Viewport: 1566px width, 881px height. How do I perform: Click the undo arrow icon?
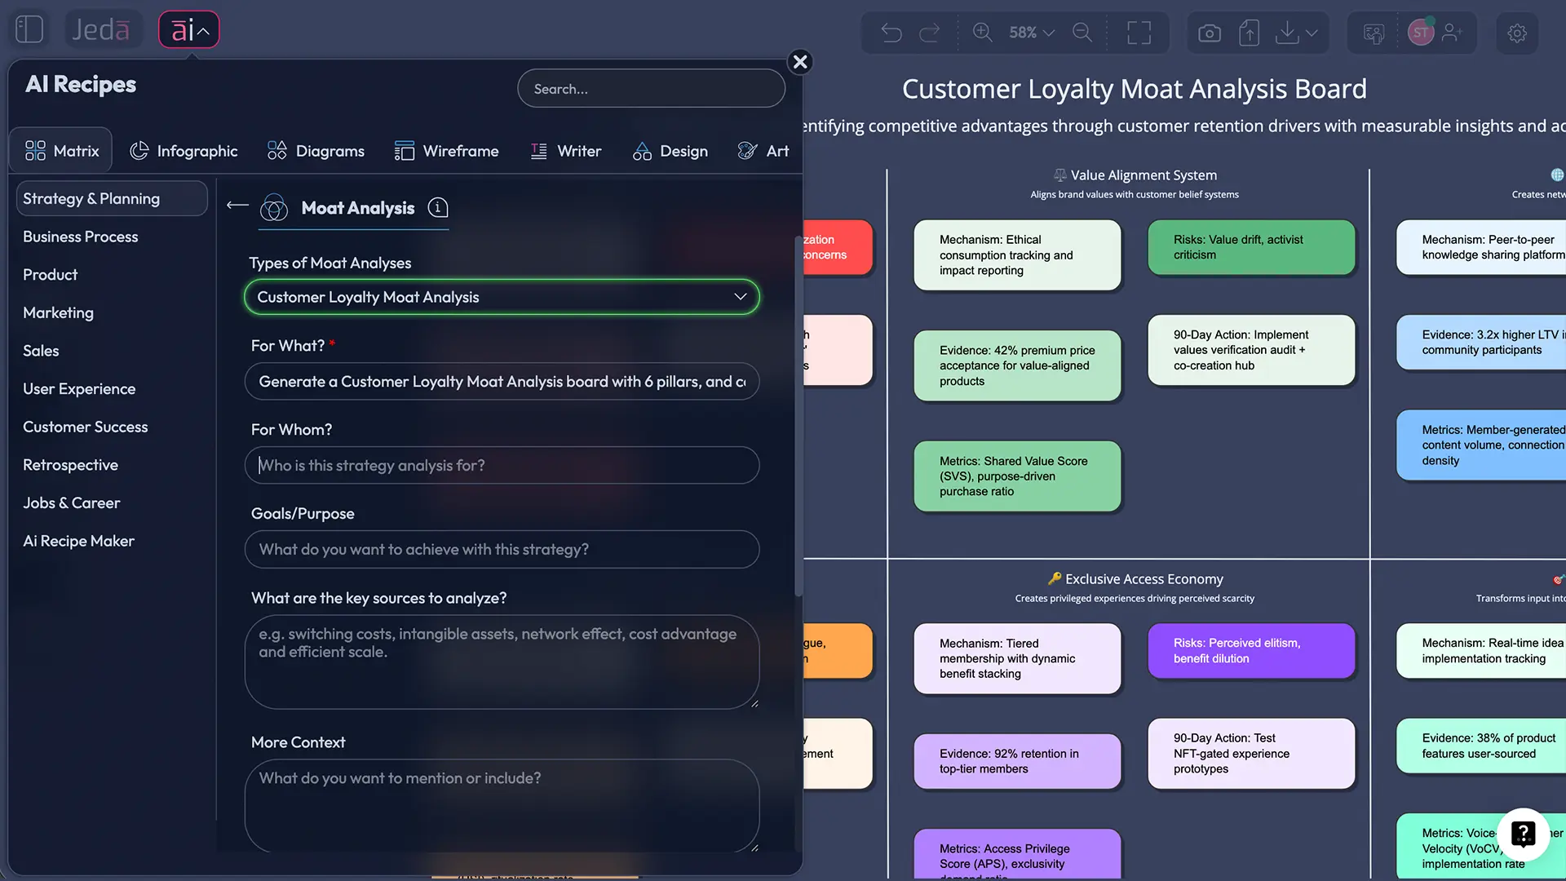click(x=891, y=33)
